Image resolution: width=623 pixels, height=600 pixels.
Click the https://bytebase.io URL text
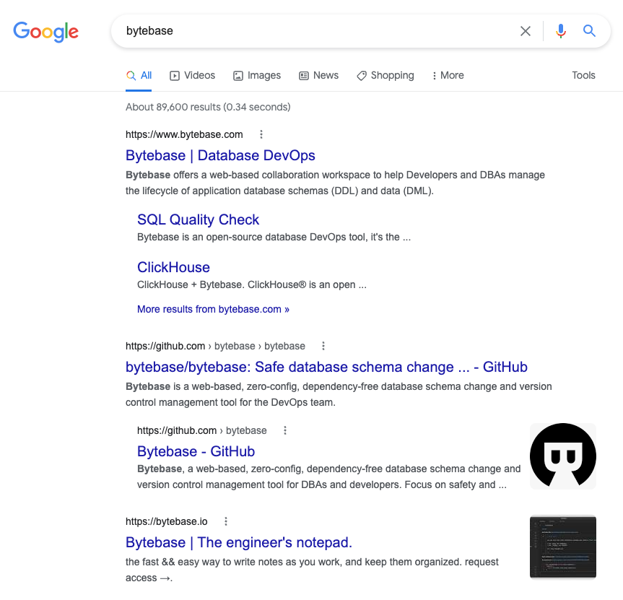click(x=167, y=521)
